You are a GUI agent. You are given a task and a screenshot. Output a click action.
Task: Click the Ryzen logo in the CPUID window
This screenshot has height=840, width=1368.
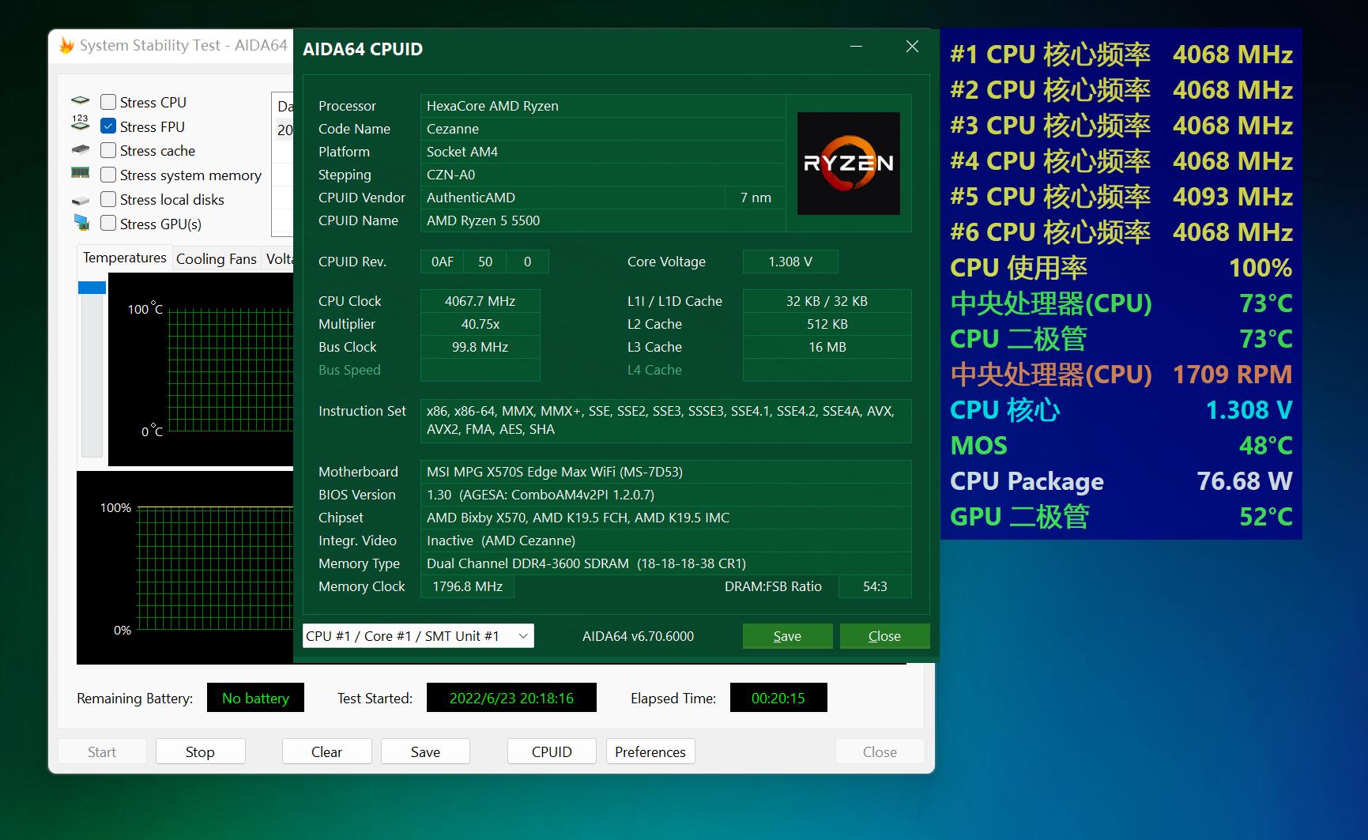[x=848, y=164]
